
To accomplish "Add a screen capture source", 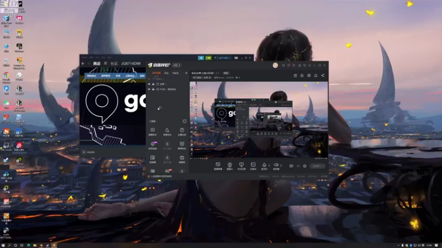I will (218, 166).
